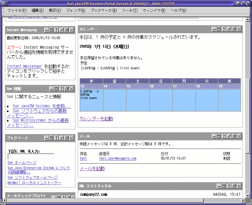252x205 pixels.
Task: Click sender test.user@example.com link
Action: coord(118,158)
